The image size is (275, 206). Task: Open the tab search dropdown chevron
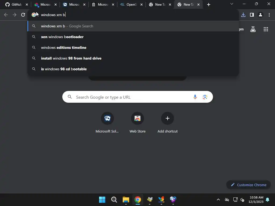(x=232, y=4)
